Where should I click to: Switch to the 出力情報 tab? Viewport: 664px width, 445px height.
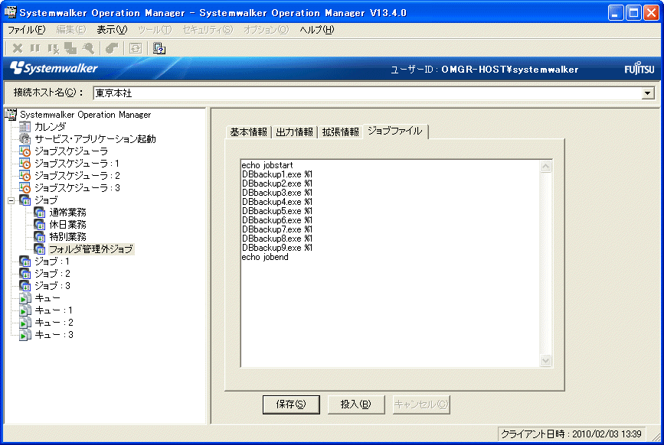294,132
